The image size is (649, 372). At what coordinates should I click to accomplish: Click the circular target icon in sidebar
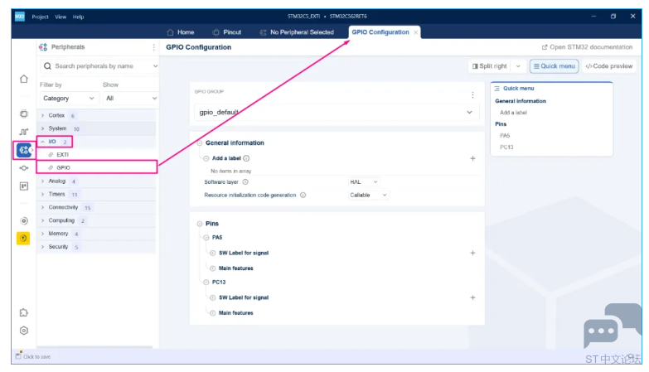pyautogui.click(x=24, y=220)
